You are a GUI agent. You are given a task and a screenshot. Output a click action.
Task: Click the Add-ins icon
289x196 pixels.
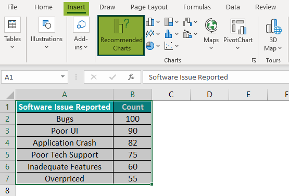click(x=81, y=24)
